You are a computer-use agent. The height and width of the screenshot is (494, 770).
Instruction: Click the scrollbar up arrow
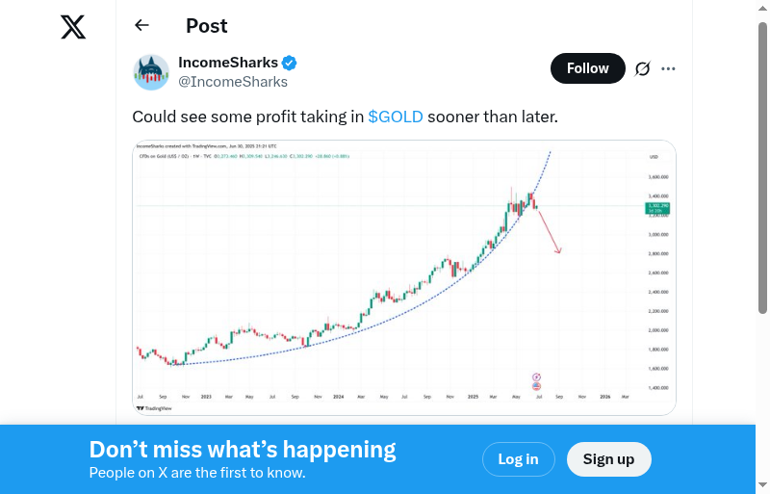(762, 7)
